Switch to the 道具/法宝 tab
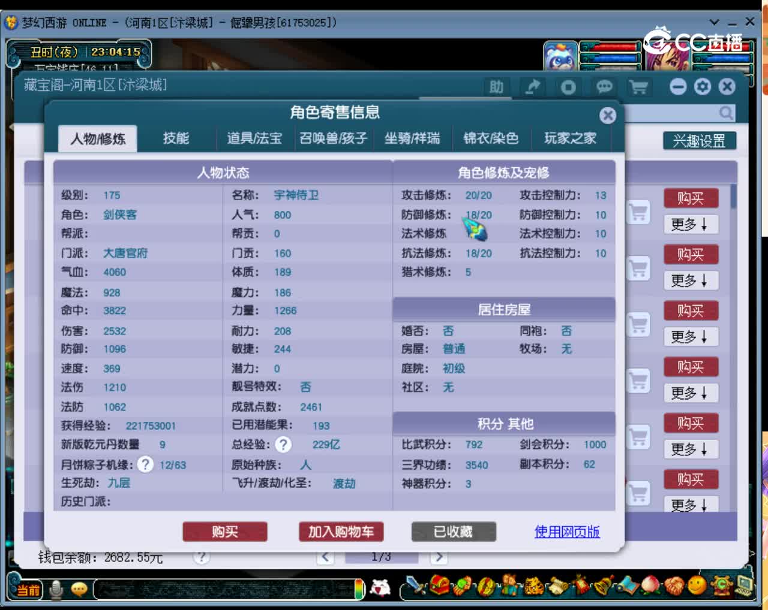The height and width of the screenshot is (610, 768). click(x=254, y=138)
